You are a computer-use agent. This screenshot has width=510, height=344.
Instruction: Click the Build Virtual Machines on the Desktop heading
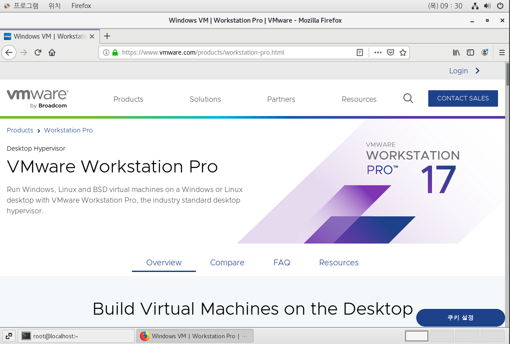[x=253, y=308]
